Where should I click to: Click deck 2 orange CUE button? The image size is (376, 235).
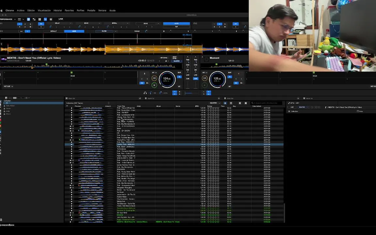(x=205, y=78)
